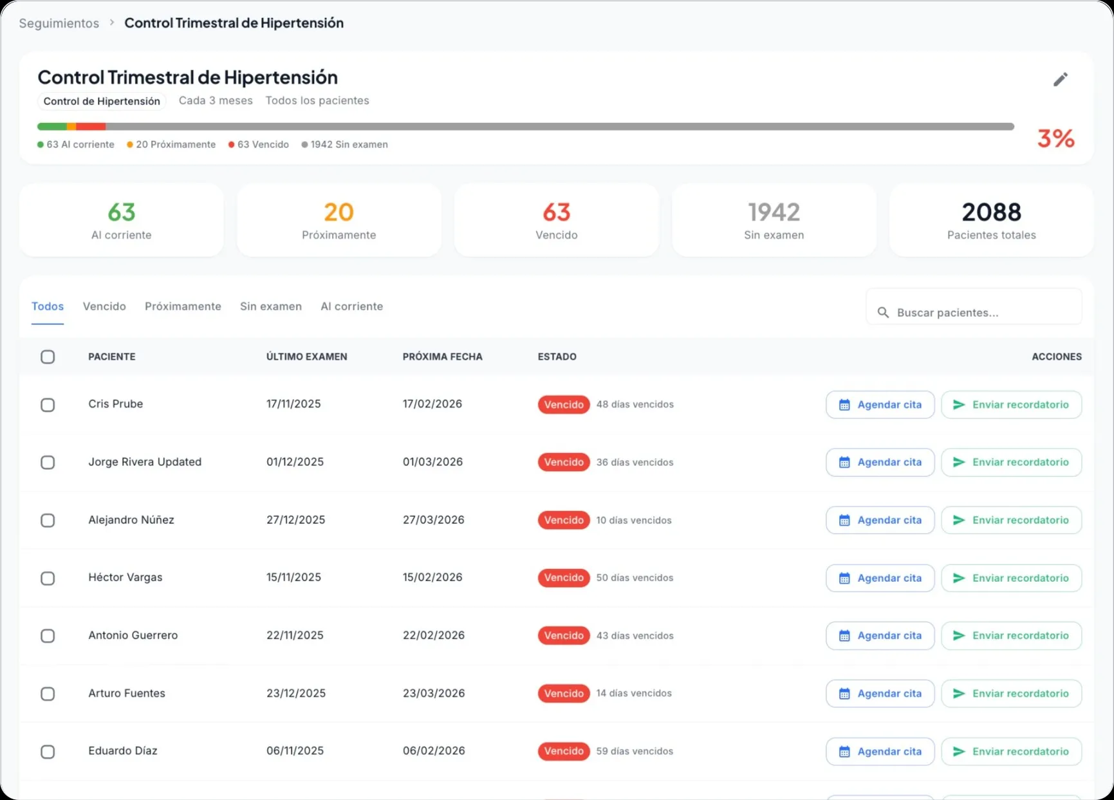Check the box for Cris Prube
This screenshot has height=800, width=1114.
tap(48, 405)
